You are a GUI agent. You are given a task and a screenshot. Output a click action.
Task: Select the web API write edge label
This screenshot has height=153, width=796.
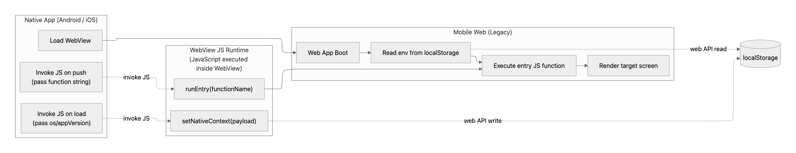(483, 121)
